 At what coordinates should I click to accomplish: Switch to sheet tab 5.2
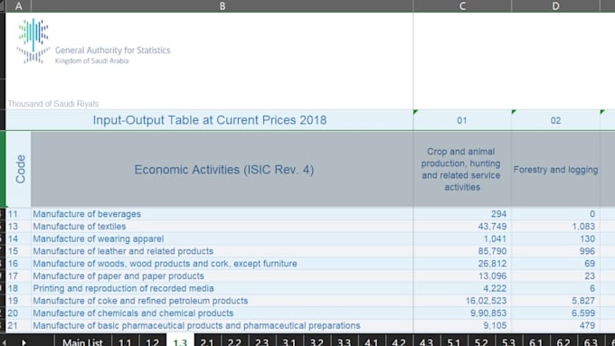[481, 341]
